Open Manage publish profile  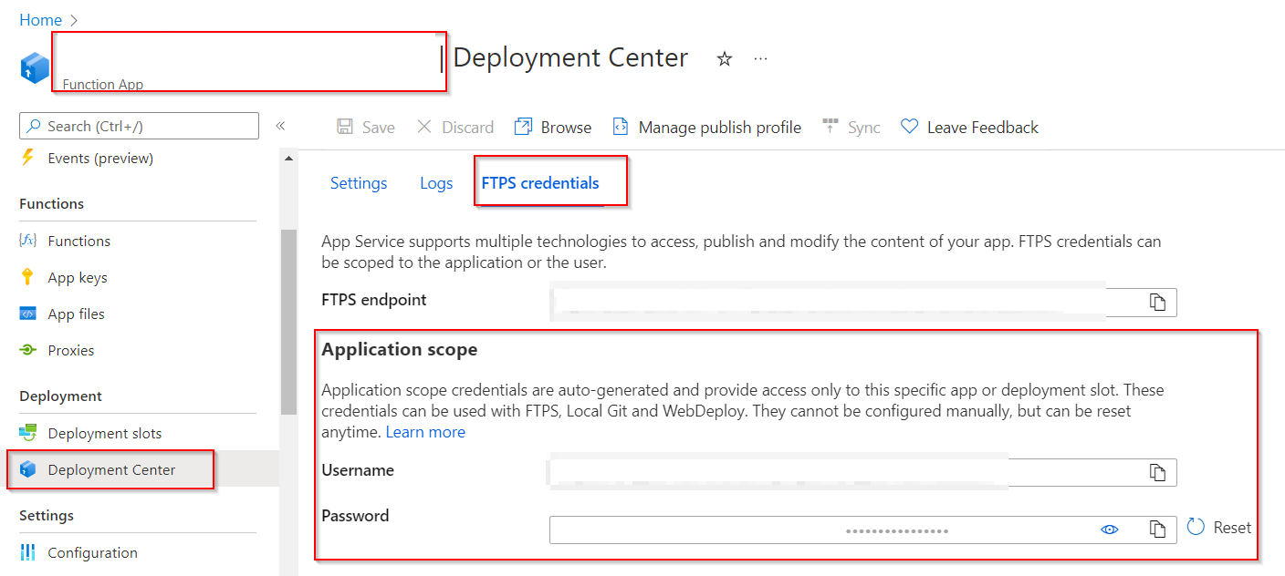pyautogui.click(x=706, y=127)
